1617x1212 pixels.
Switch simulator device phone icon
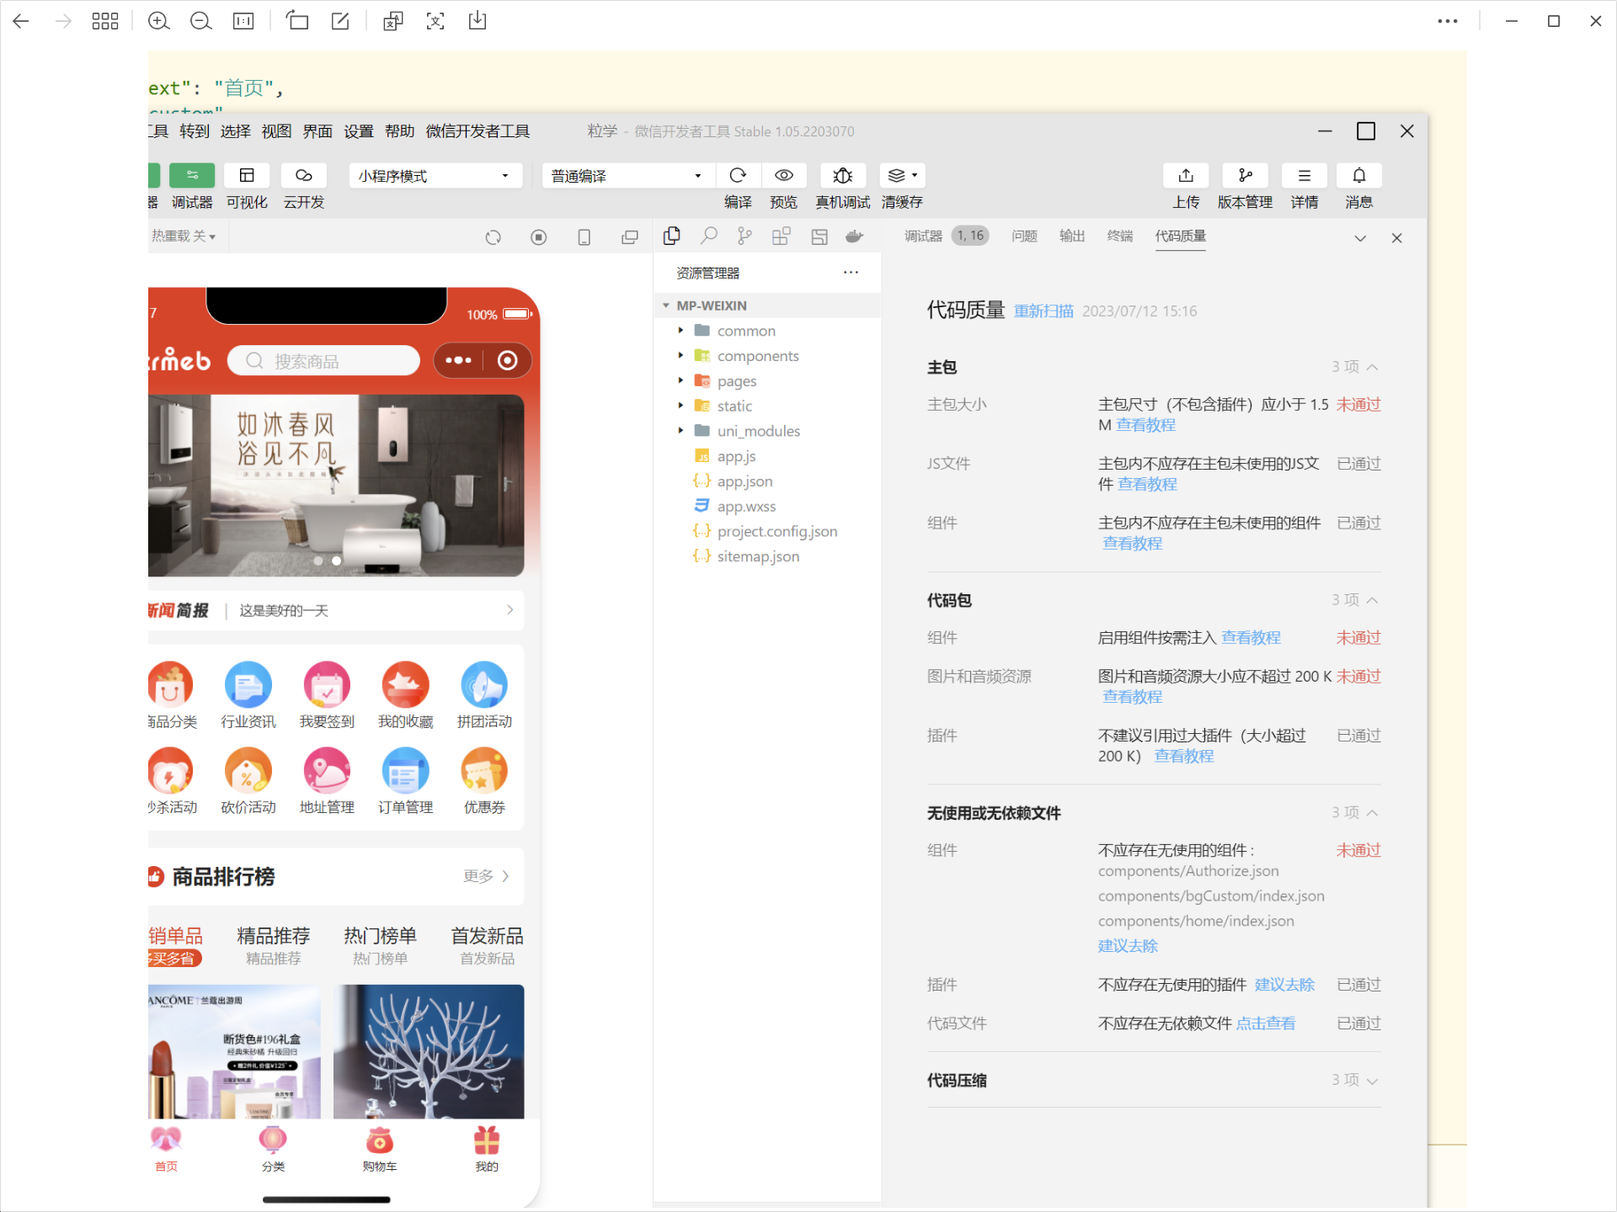click(x=584, y=237)
